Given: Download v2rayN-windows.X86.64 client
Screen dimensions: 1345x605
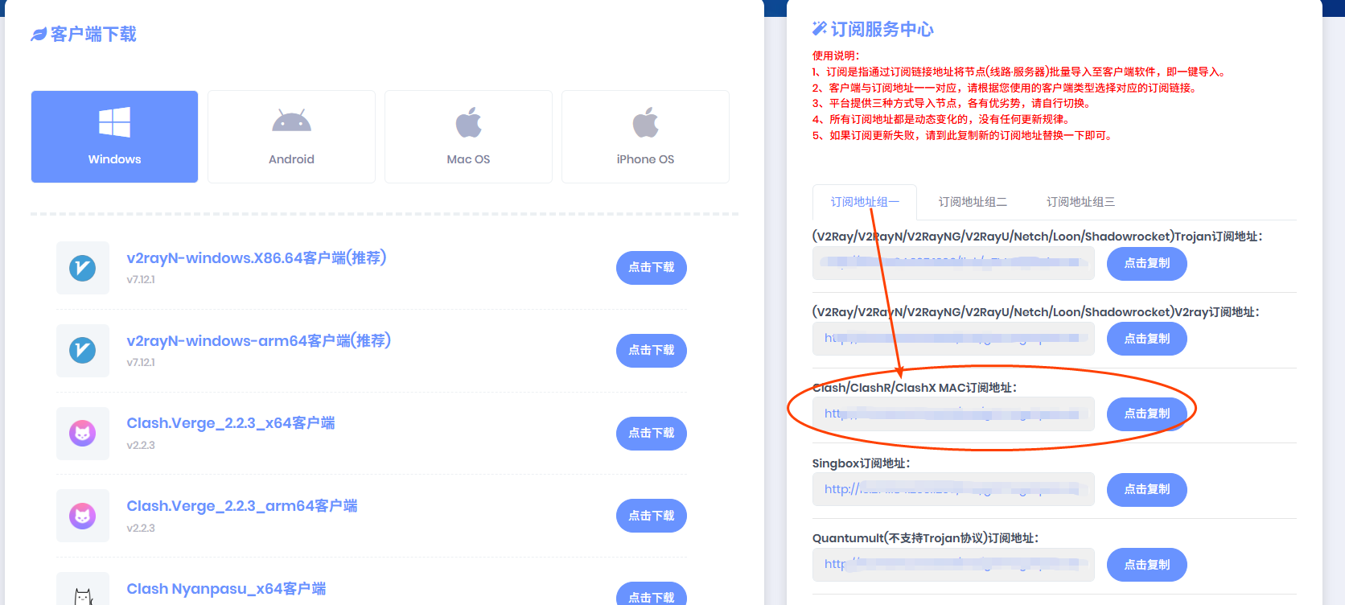Looking at the screenshot, I should point(652,268).
